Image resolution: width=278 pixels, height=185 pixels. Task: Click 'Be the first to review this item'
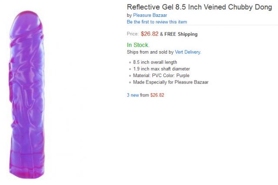click(157, 22)
